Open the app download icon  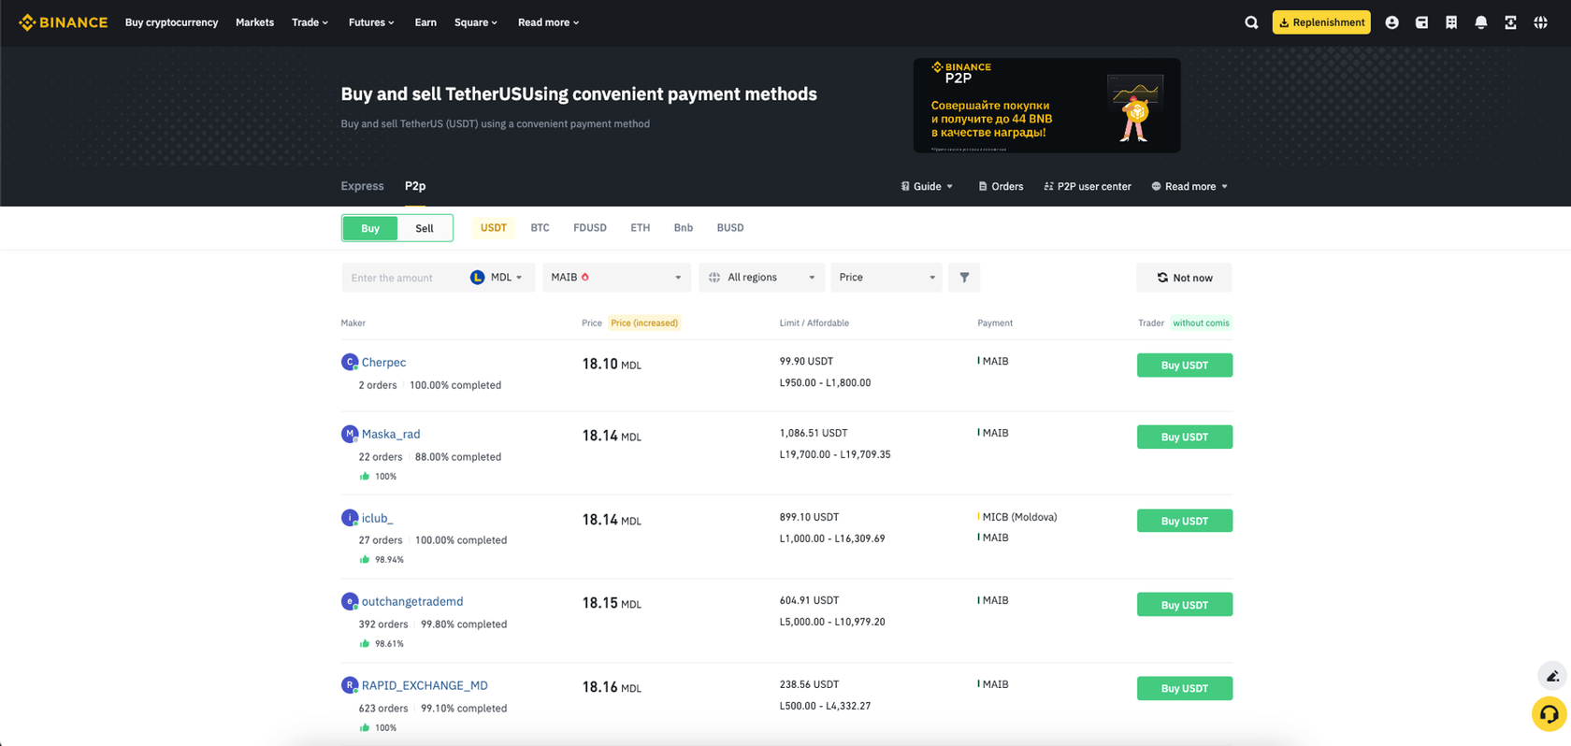(1510, 22)
